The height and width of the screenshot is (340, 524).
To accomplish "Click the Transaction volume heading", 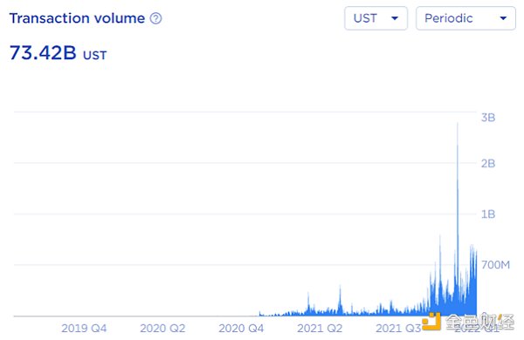I will (77, 18).
